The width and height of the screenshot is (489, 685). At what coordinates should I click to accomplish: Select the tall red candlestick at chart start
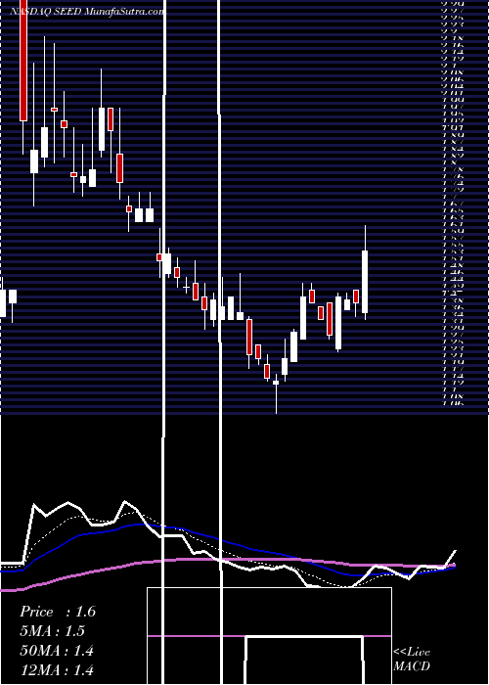[23, 61]
